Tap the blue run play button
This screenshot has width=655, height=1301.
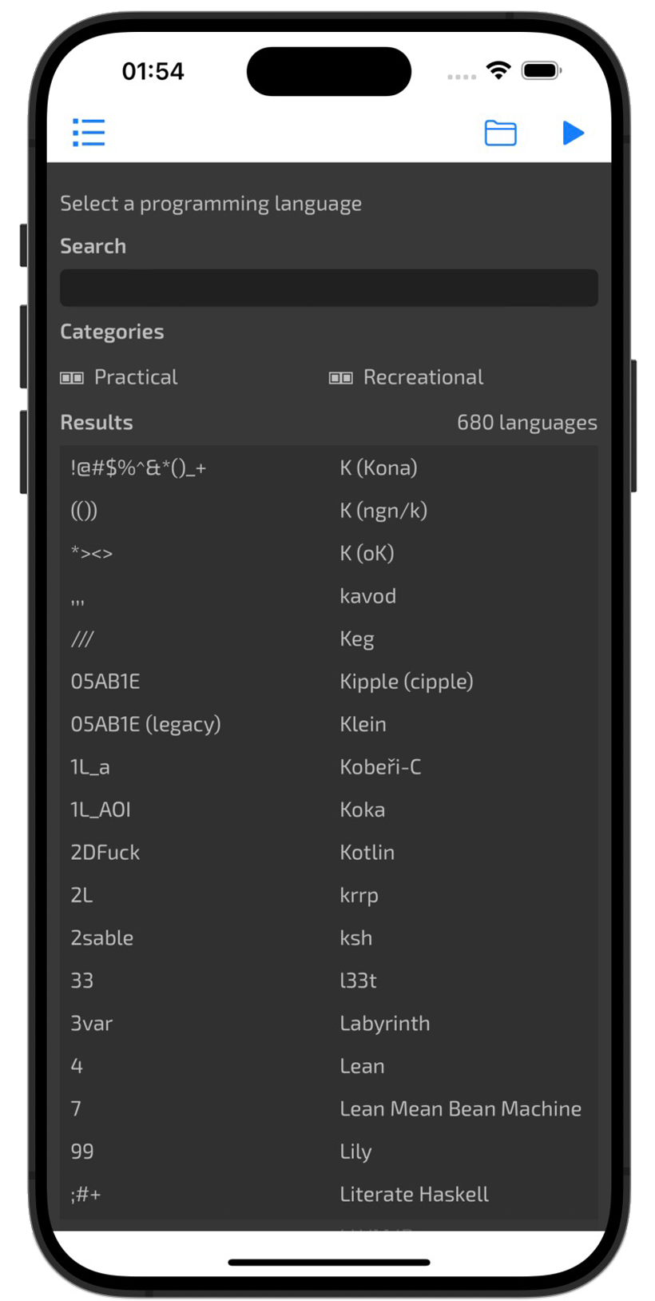tap(573, 133)
